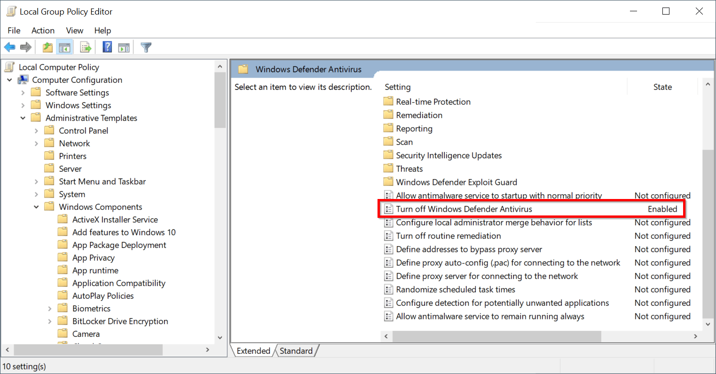716x374 pixels.
Task: Open the Windows Defender Exploit Guard folder
Action: [456, 182]
